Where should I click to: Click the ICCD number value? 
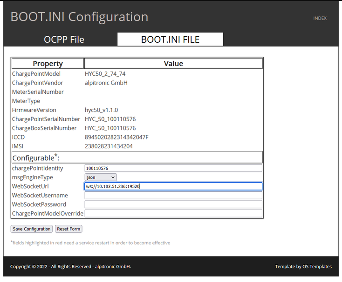coord(116,137)
